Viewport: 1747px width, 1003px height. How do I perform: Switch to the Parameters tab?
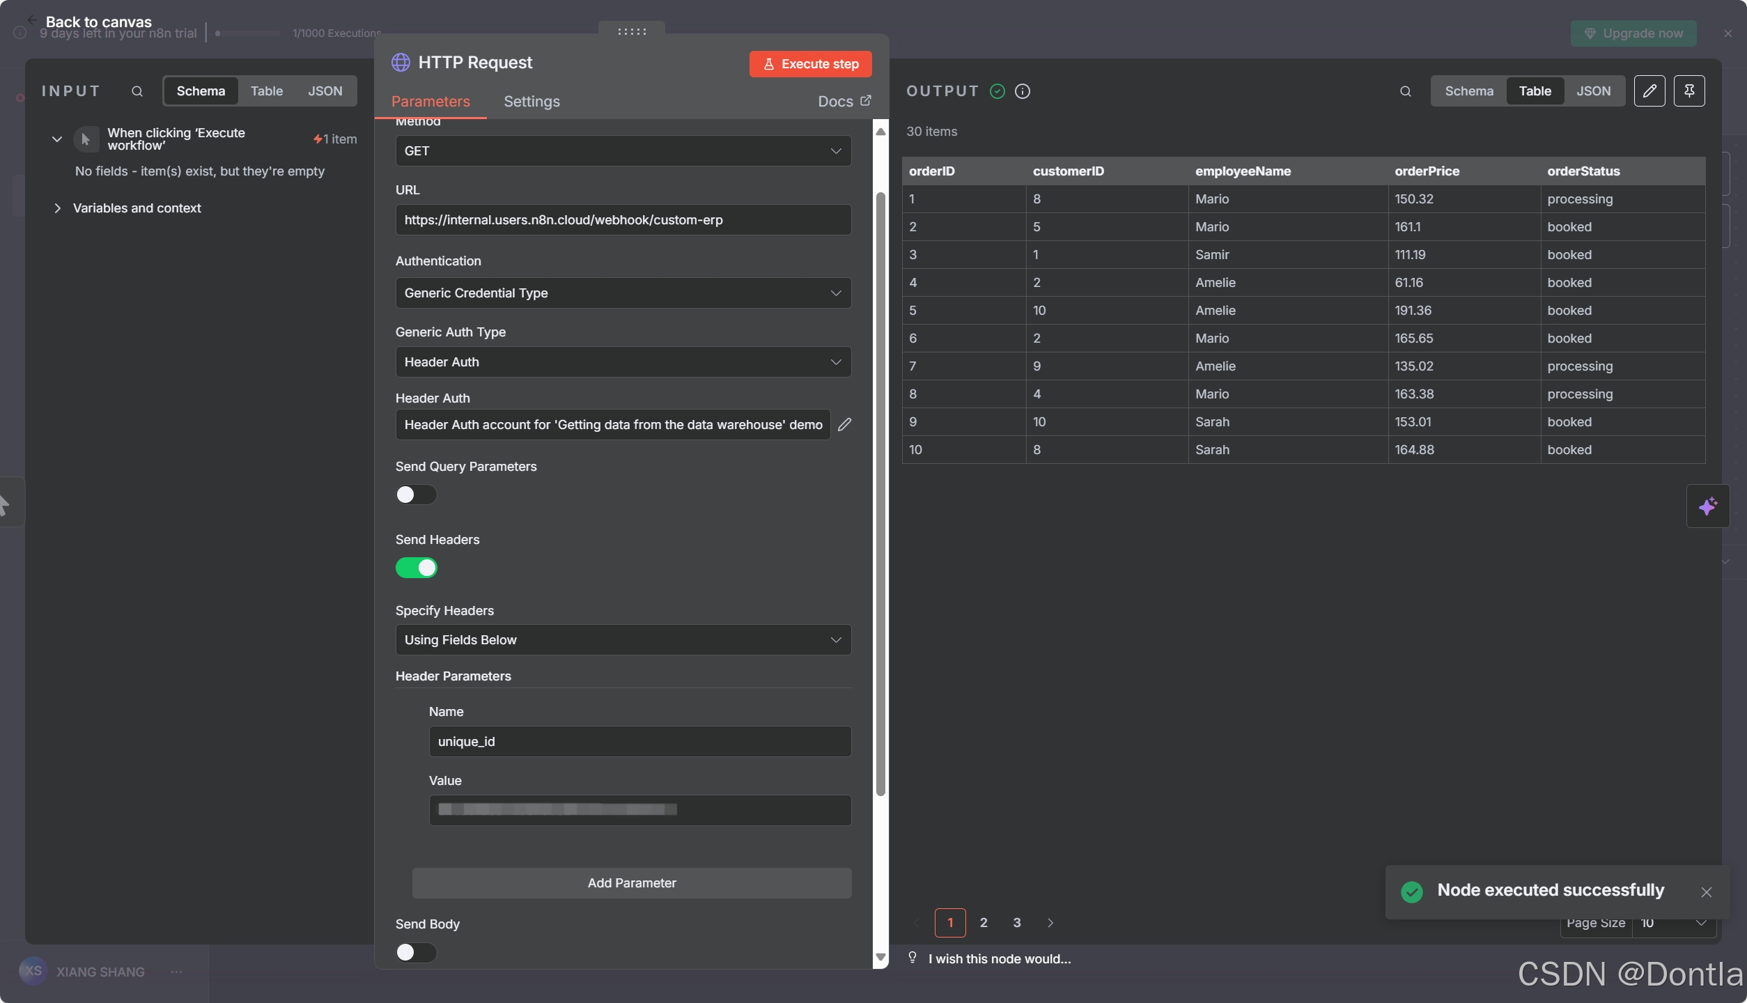430,102
